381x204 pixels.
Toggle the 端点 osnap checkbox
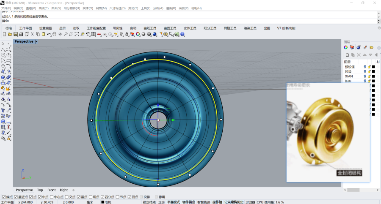4,197
